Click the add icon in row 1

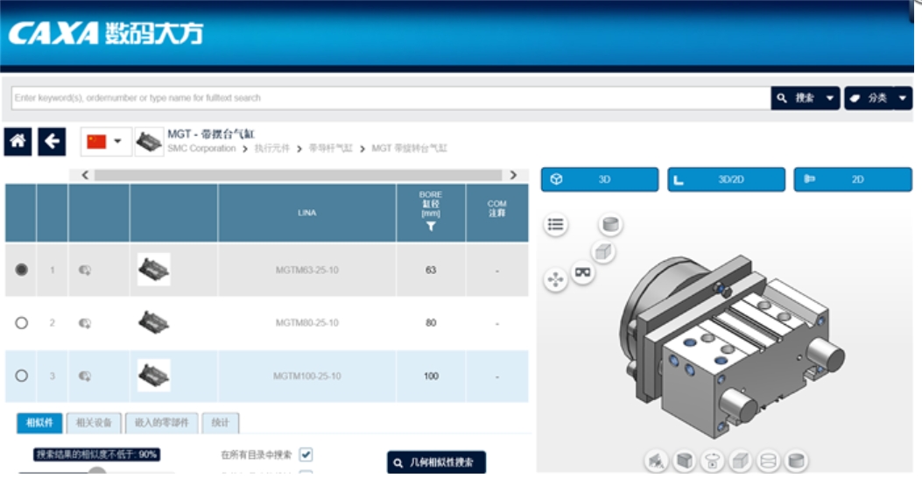click(85, 271)
